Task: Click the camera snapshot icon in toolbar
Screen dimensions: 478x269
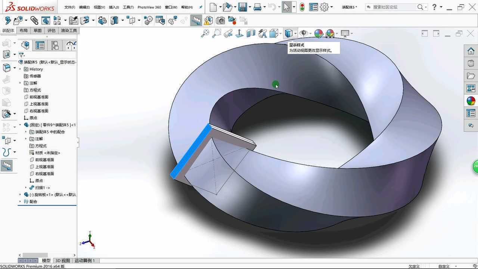Action: [x=221, y=21]
